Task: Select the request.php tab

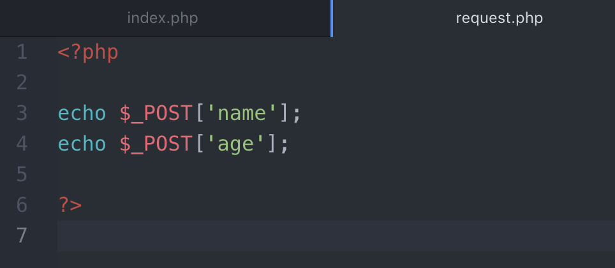Action: 499,18
